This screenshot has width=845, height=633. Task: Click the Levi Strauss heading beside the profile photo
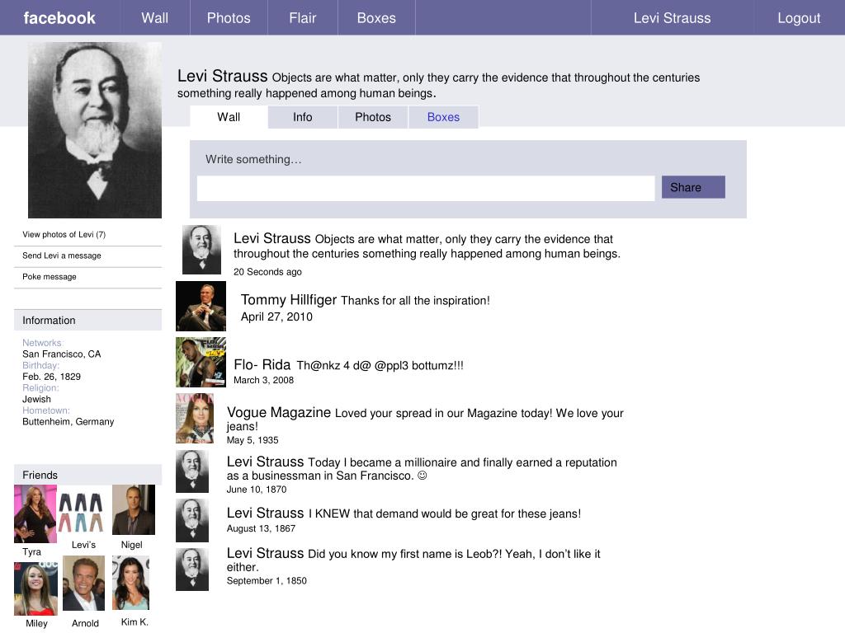coord(223,76)
